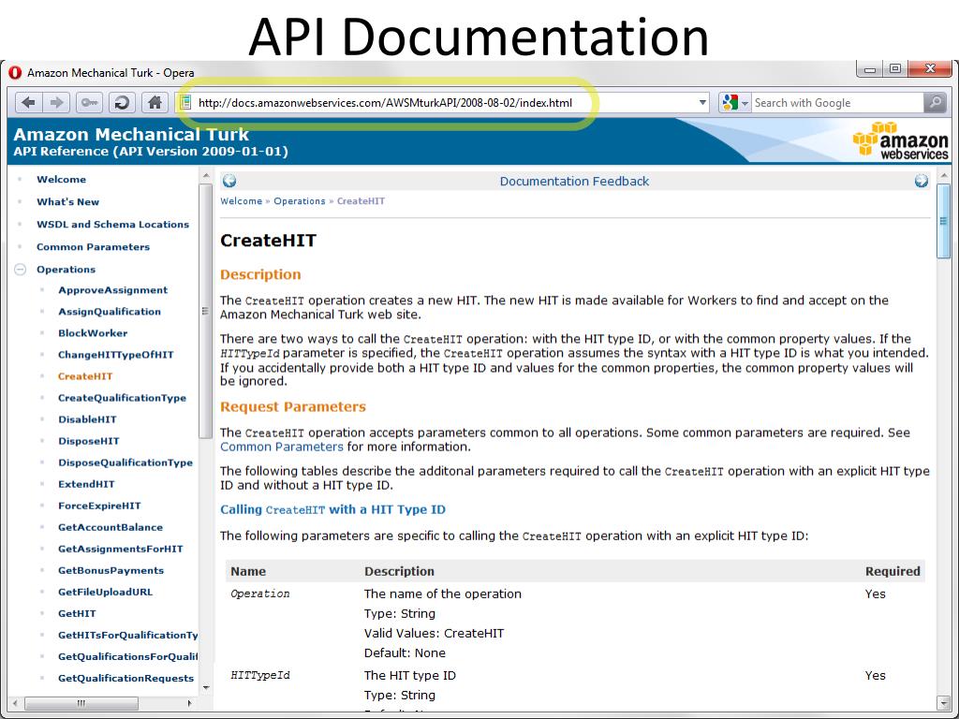
Task: Open the GetAccountBalance operation
Action: 111,528
